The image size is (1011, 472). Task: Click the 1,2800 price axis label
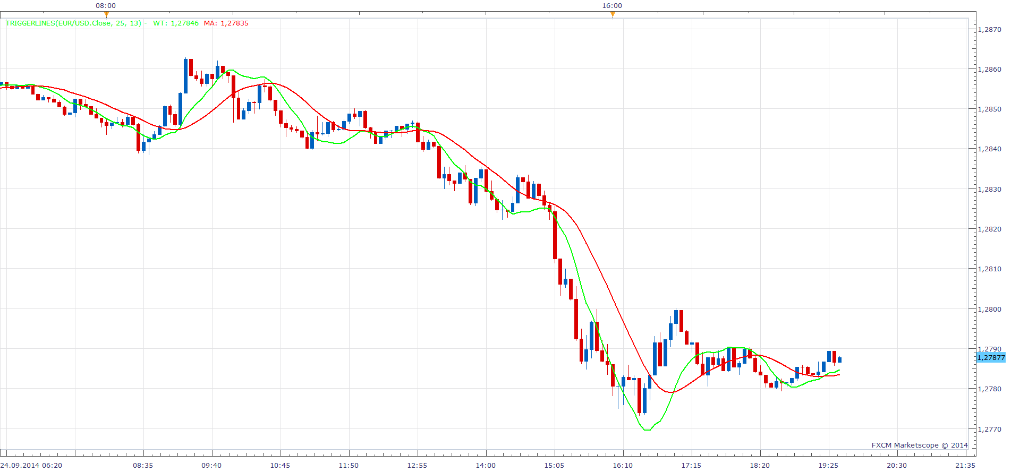[x=989, y=309]
